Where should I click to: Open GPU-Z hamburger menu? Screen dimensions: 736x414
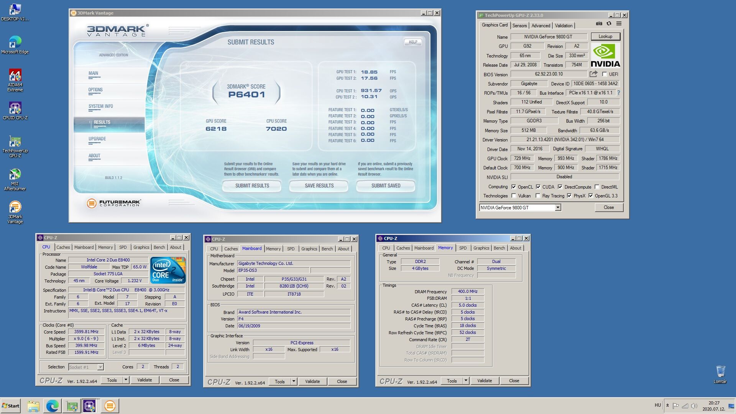click(619, 24)
